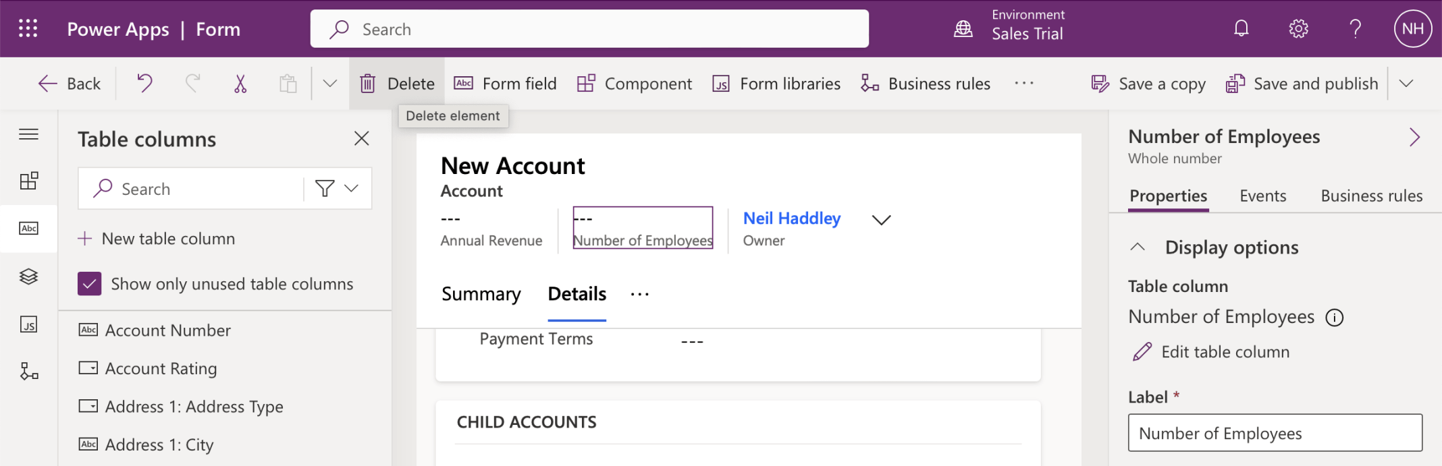Click the Label text field
The image size is (1442, 466).
click(1275, 434)
